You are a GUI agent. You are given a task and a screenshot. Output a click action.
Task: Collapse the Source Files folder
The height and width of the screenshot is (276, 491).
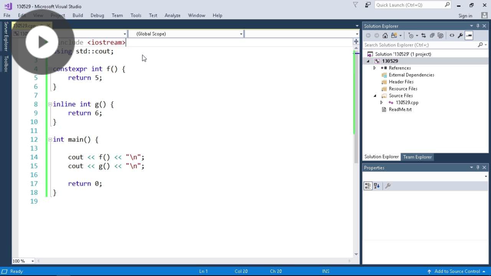tap(375, 95)
